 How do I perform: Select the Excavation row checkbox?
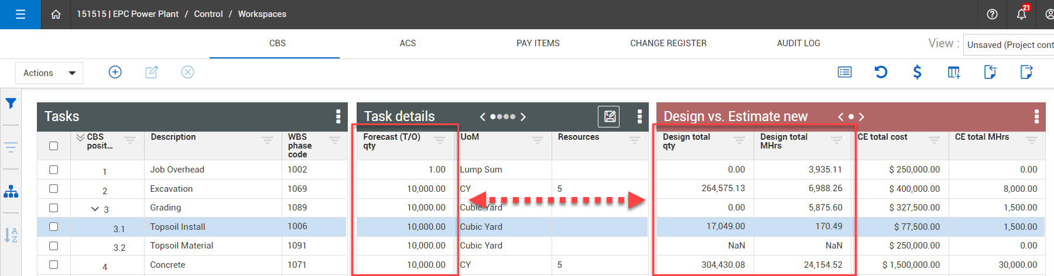[x=54, y=189]
